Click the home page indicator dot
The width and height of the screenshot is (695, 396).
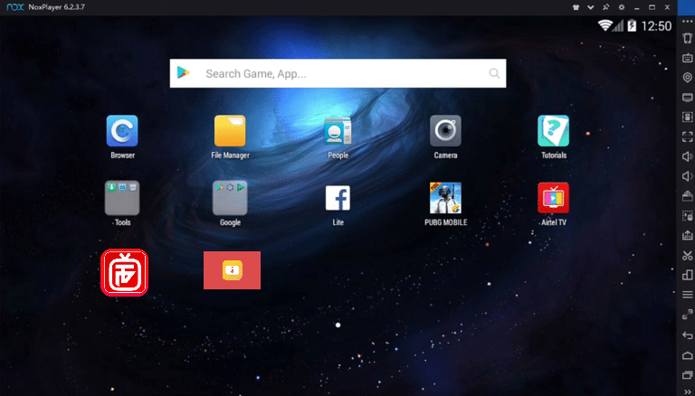pos(338,325)
